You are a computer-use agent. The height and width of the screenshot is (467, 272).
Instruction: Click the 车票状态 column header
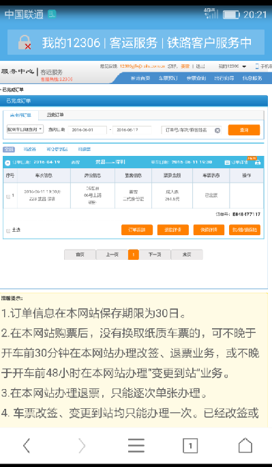click(x=211, y=176)
